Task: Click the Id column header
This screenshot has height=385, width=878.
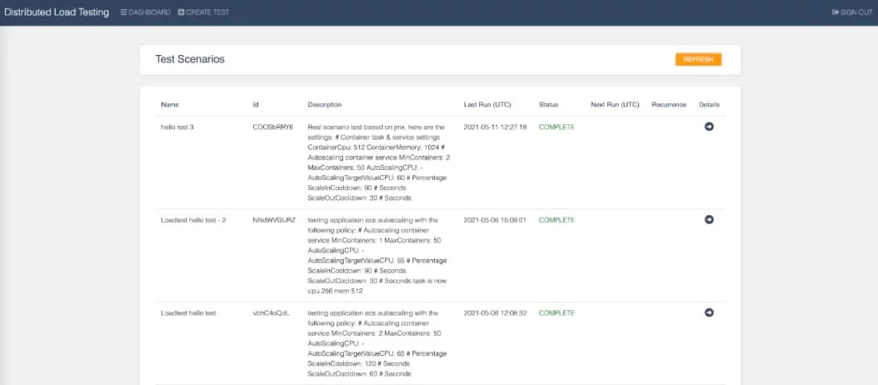Action: pyautogui.click(x=256, y=105)
